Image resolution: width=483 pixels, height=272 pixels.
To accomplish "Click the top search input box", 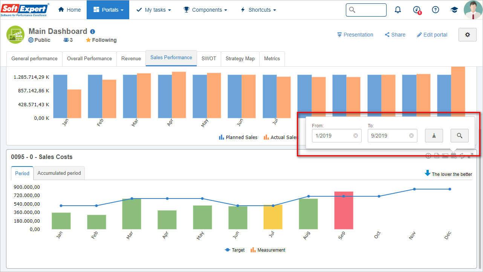I will tap(366, 10).
